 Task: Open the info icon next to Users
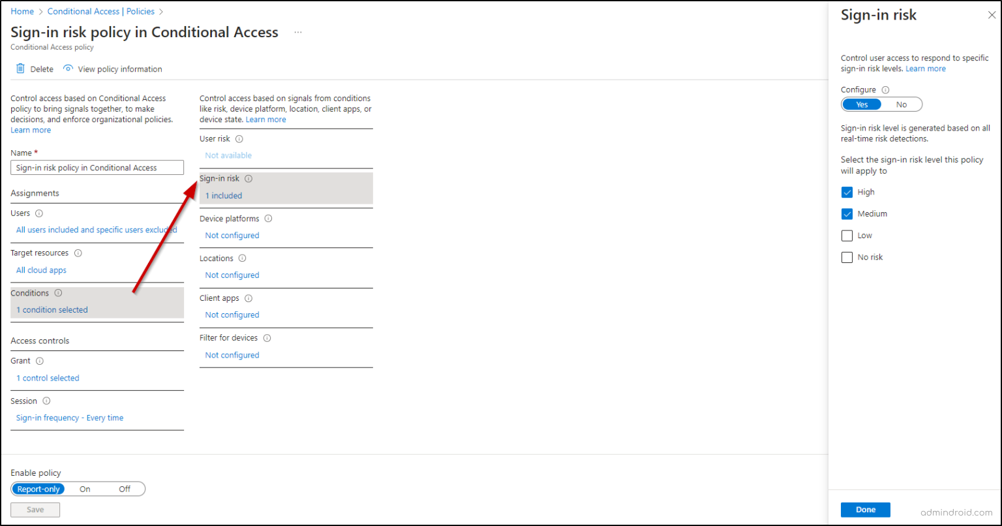coord(38,213)
